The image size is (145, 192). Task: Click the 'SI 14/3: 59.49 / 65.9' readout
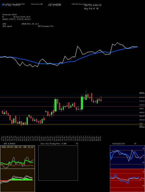click(x=22, y=17)
